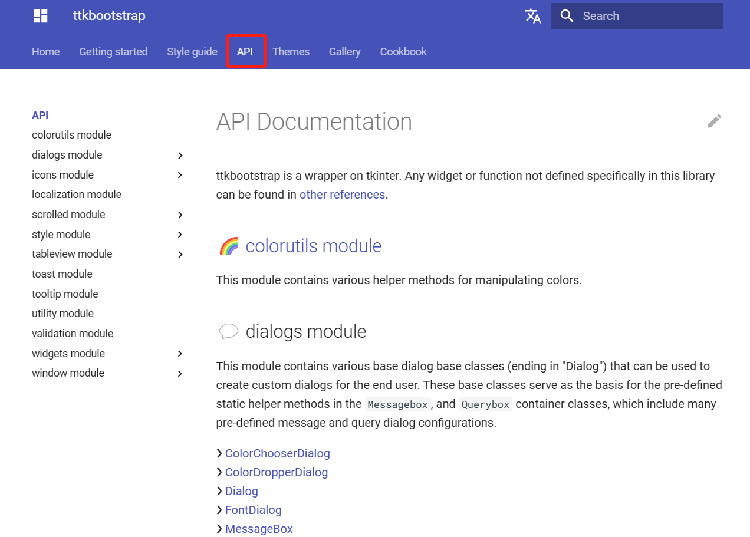Select toast module in sidebar
The height and width of the screenshot is (537, 750).
pyautogui.click(x=62, y=274)
